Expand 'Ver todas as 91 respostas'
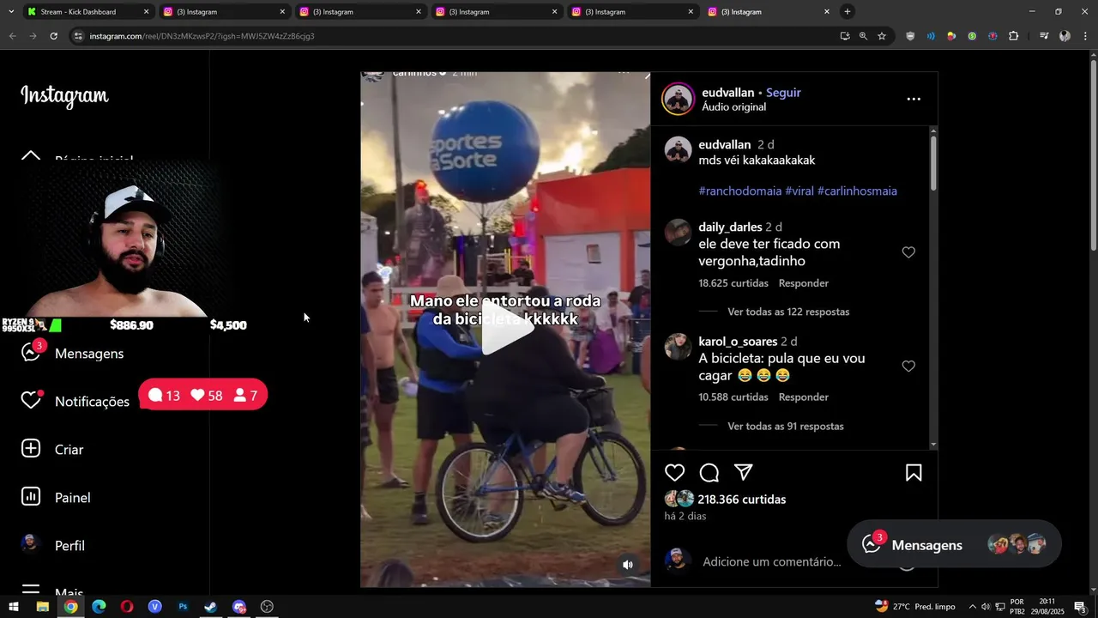This screenshot has width=1098, height=618. 786,427
